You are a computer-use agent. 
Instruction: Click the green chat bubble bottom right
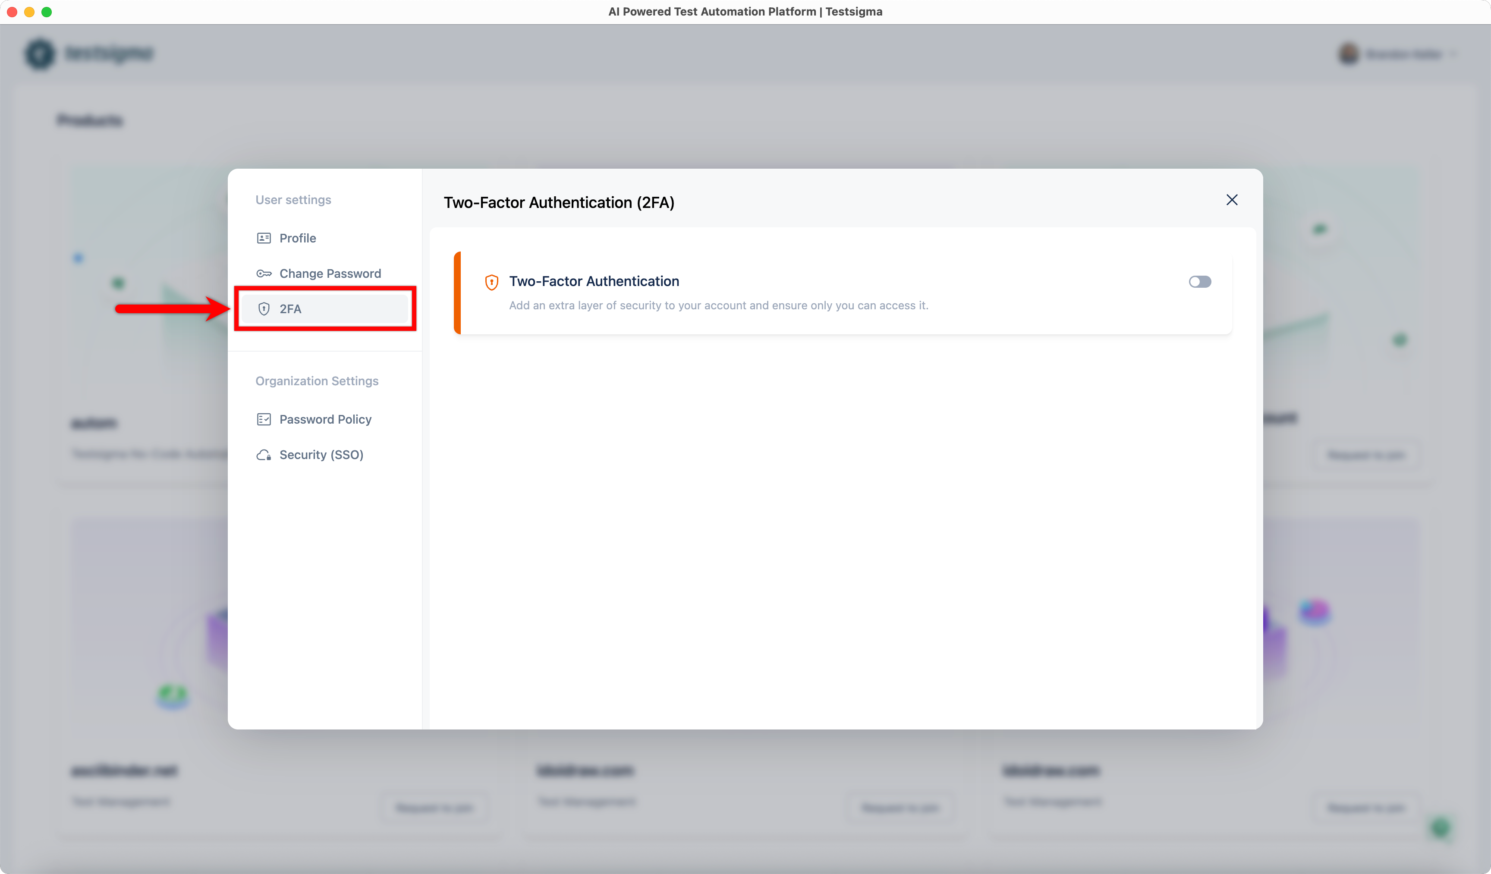[1440, 827]
